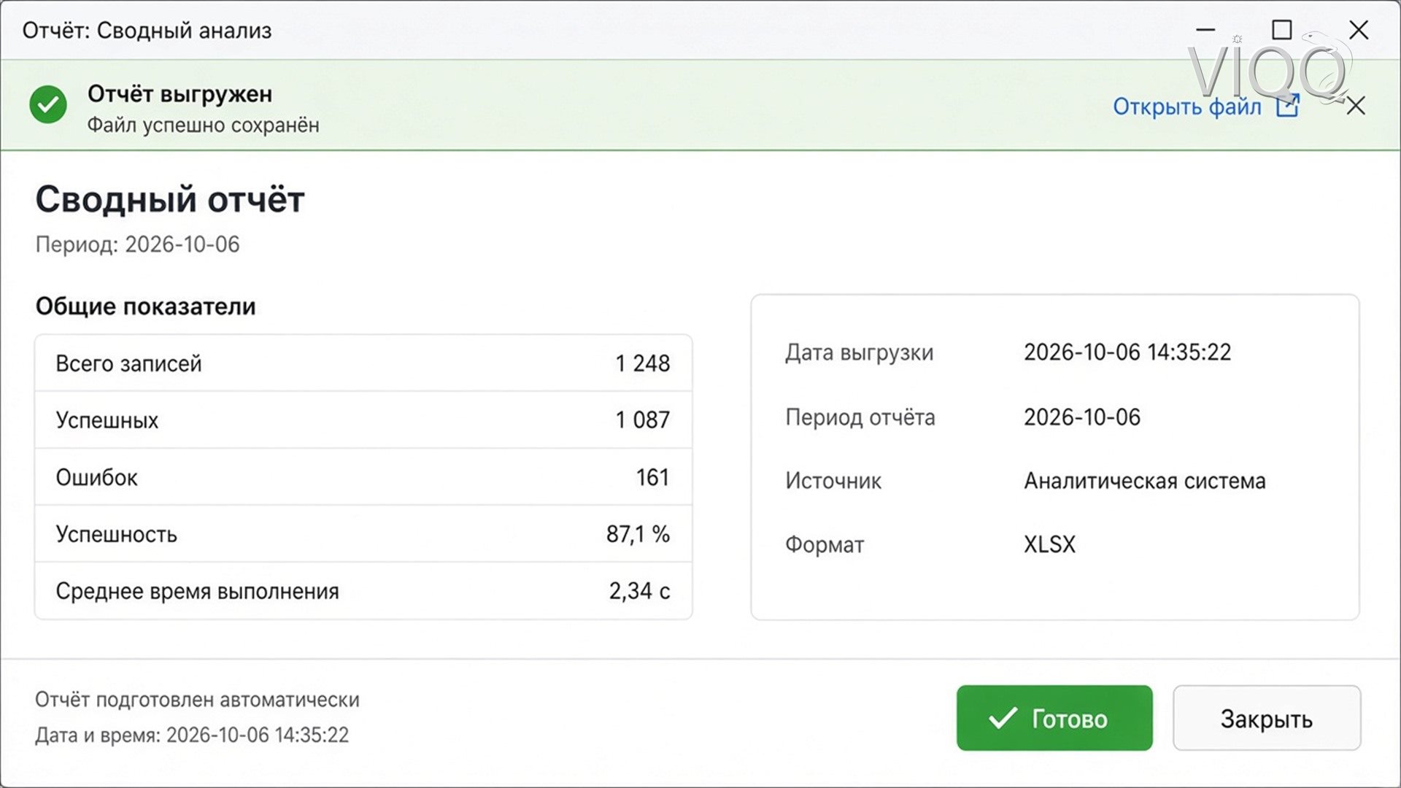Click the Отчёт подготовлен автоматически footer note
The height and width of the screenshot is (788, 1401).
tap(197, 700)
